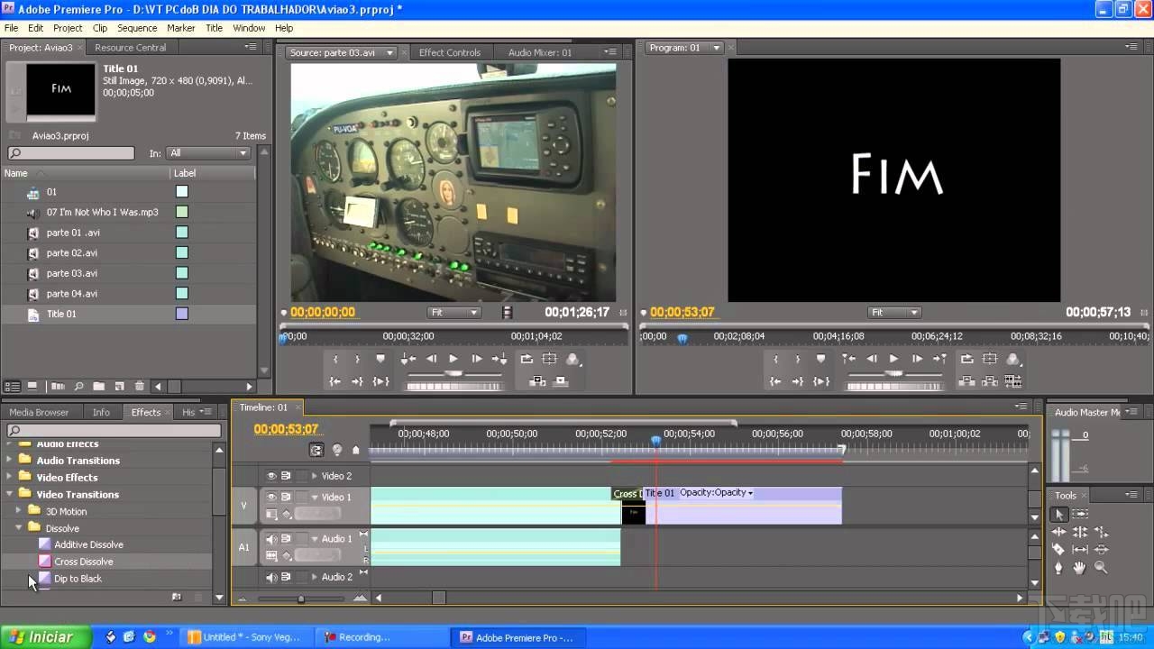
Task: Select the Pen tool in Tools panel
Action: (1059, 567)
